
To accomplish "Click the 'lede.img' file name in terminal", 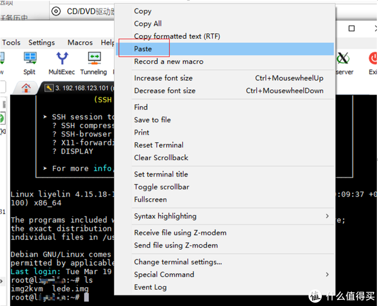I will pos(71,289).
